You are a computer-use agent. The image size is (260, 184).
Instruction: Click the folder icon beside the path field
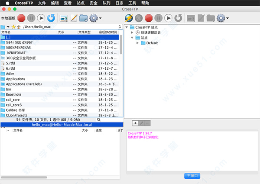tap(3, 27)
